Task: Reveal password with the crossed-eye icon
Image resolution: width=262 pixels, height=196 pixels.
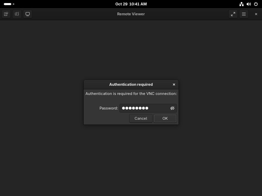Action: [172, 108]
